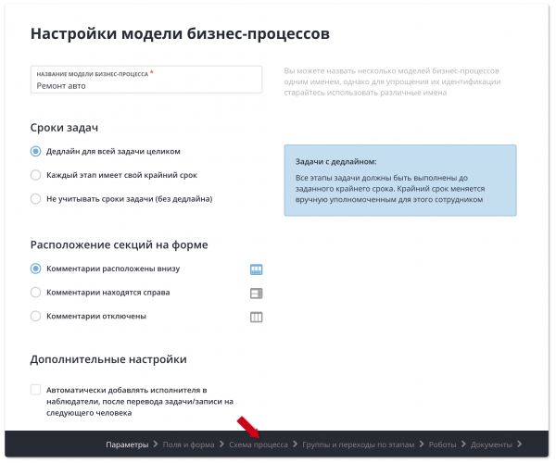Select 'Комментарии отключены' radio button

pyautogui.click(x=36, y=317)
